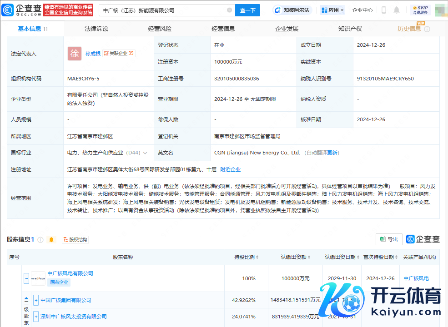Click the SVIP 会员服务 badge
Viewport: 448px width, 327px height.
point(420,10)
